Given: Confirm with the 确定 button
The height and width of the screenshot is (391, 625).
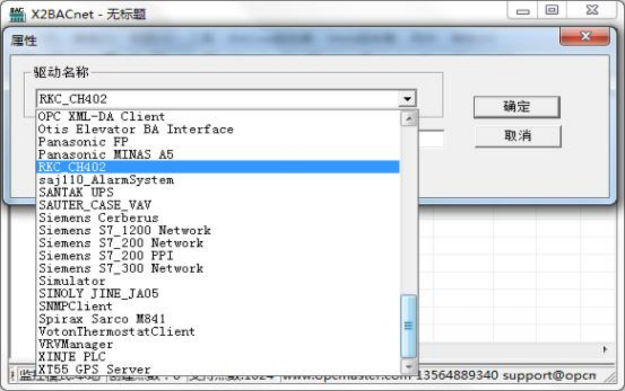Looking at the screenshot, I should click(517, 106).
